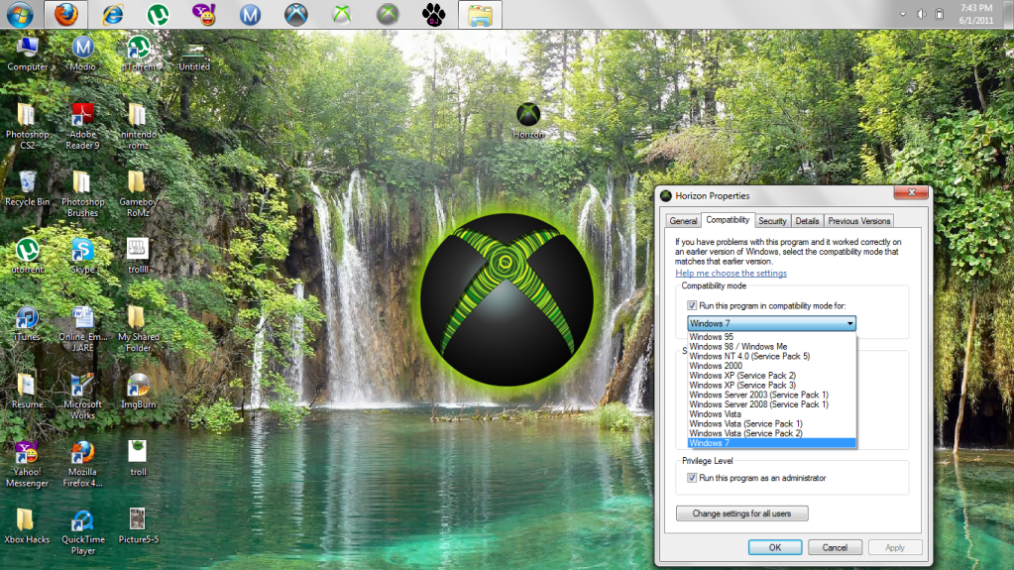Image resolution: width=1014 pixels, height=570 pixels.
Task: Click the clock in the system tray
Action: (x=969, y=14)
